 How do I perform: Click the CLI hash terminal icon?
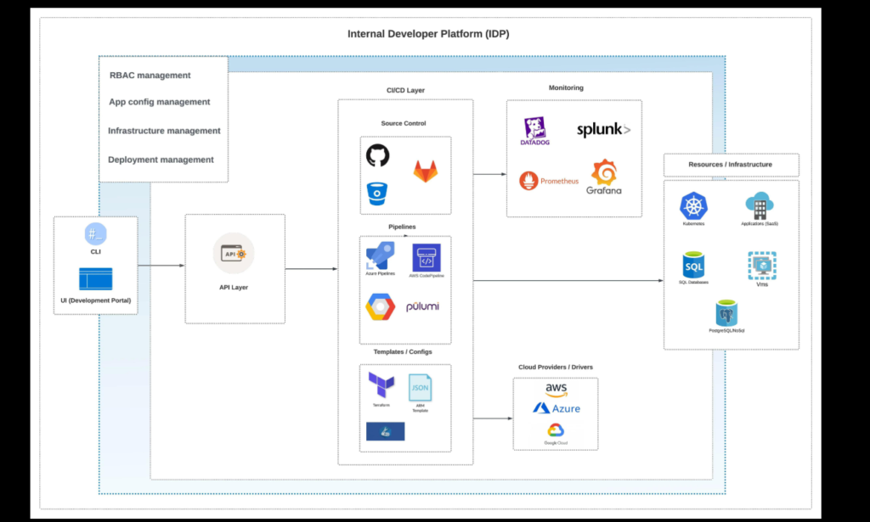point(95,234)
